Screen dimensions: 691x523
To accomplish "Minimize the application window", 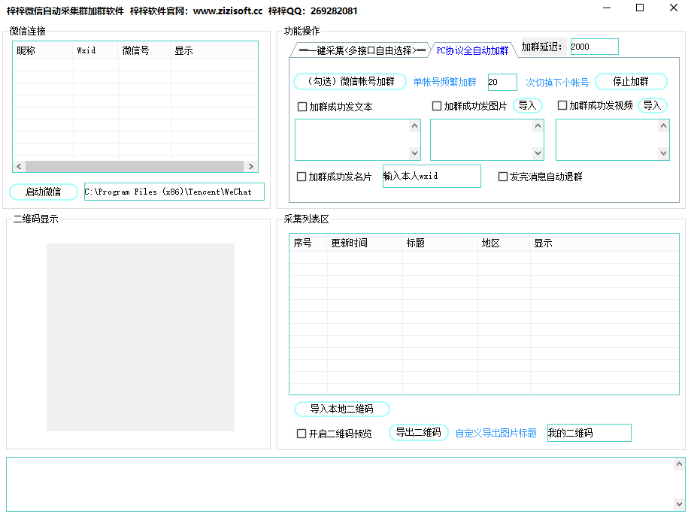I will pos(607,8).
